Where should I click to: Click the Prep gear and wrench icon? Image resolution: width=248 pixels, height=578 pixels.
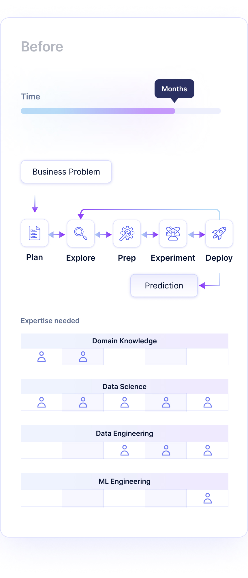pyautogui.click(x=127, y=234)
